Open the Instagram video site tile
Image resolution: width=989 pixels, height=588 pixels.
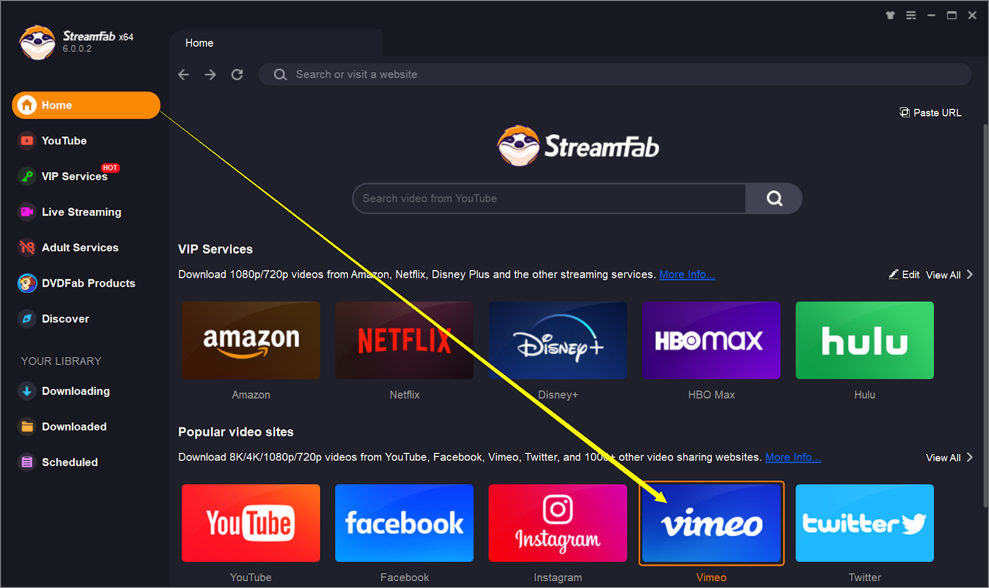pyautogui.click(x=558, y=523)
